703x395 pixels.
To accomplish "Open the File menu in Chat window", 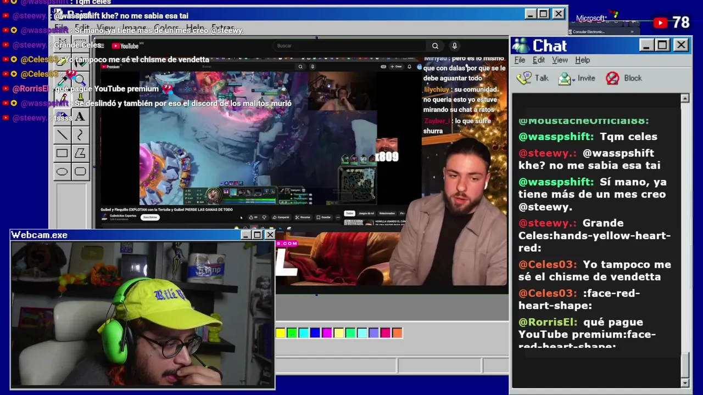I will click(520, 60).
